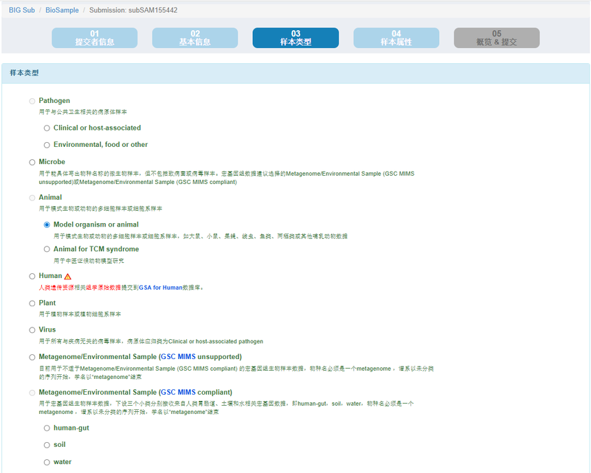
Task: Choose Clinical or host-associated under Pathogen
Action: [46, 128]
